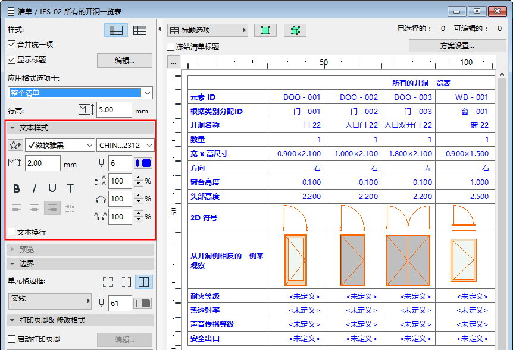Screen dimensions: 513x350
Task: Choose full grid cell border option
Action: (x=143, y=282)
